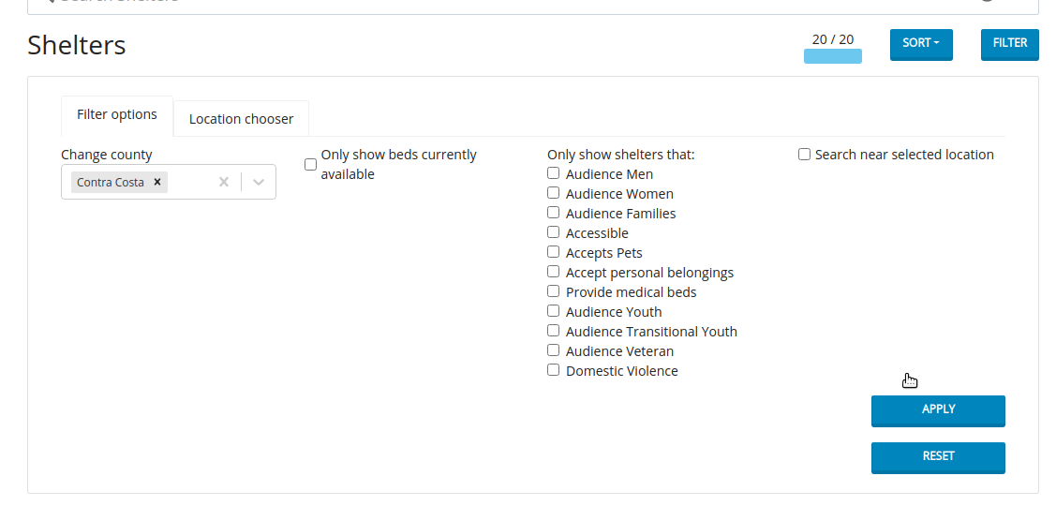This screenshot has width=1056, height=506.
Task: Toggle the FILTER panel button
Action: [1009, 44]
